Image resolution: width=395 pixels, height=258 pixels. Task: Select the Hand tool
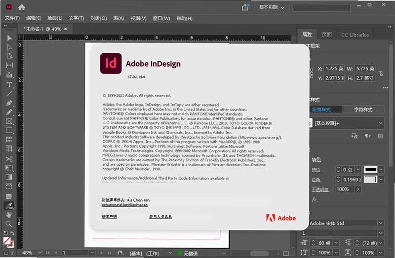click(x=9, y=215)
